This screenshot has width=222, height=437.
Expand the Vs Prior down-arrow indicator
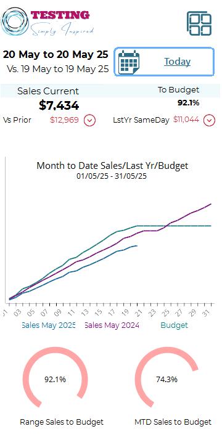pyautogui.click(x=89, y=121)
